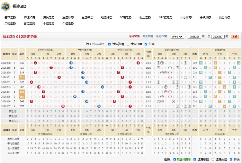Open the 直选综合 tab

pyautogui.click(x=87, y=17)
